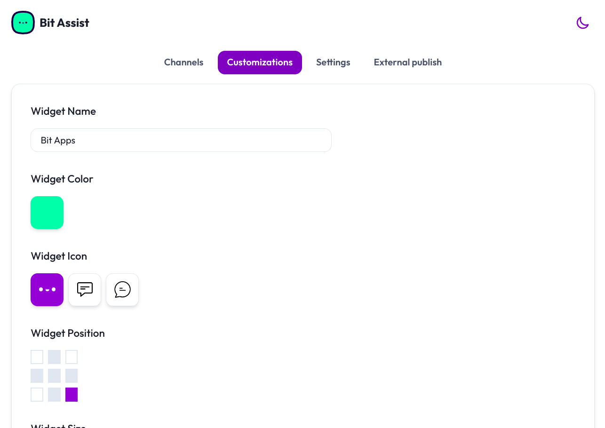Choose the square speech bubble widget icon
605x428 pixels.
click(x=85, y=290)
